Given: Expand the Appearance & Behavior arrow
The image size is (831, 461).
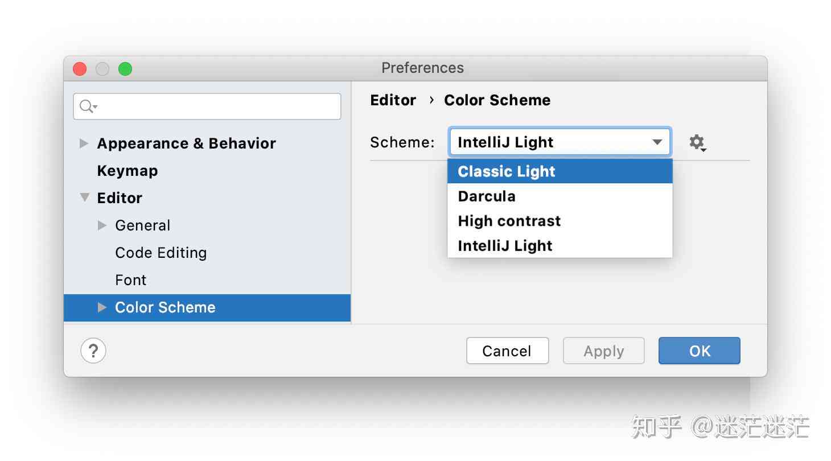Looking at the screenshot, I should coord(84,143).
